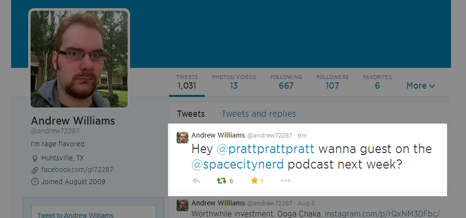View the Favorites count of 6
Viewport: 466px width, 218px height.
377,82
